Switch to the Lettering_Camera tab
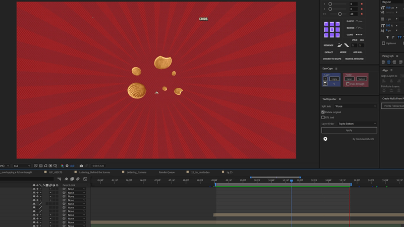404x227 pixels. click(136, 172)
